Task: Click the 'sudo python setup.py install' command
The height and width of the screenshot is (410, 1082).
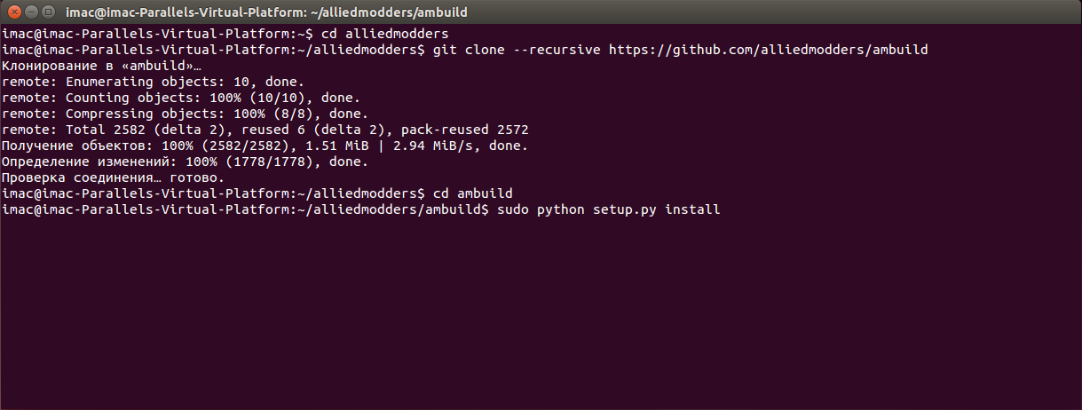Action: click(x=609, y=209)
